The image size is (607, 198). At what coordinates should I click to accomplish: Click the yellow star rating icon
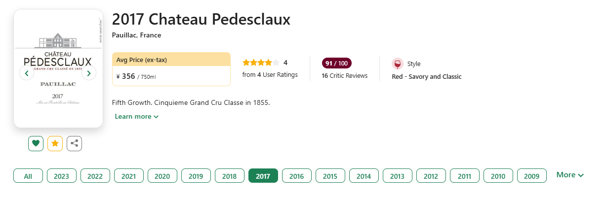tap(55, 143)
